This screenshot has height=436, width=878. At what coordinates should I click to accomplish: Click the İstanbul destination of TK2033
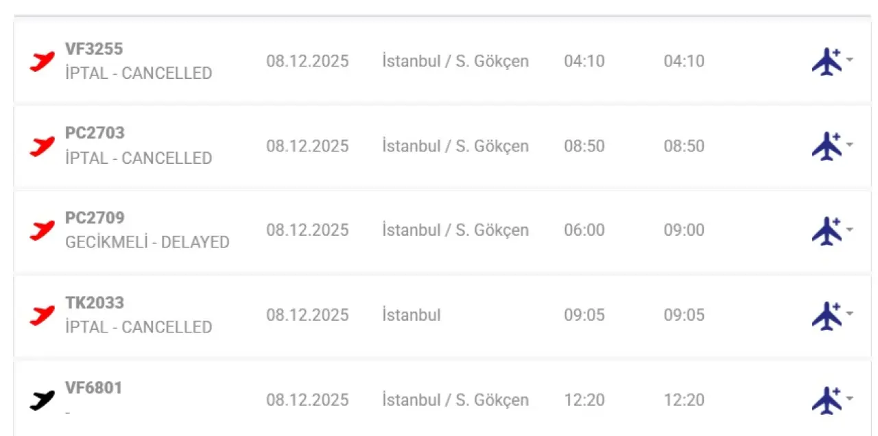pos(412,315)
